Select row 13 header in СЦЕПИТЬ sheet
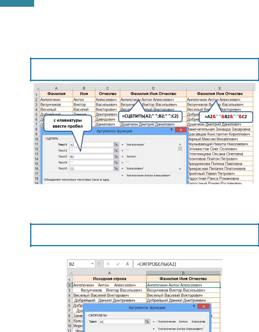The height and width of the screenshot is (332, 259). [37, 154]
